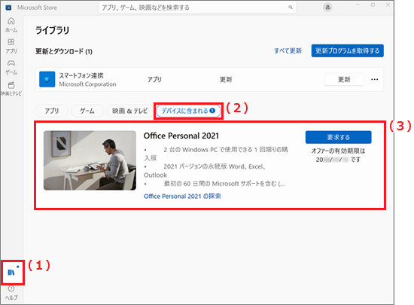This screenshot has width=414, height=305.
Task: Click the search magnifier icon
Action: (x=291, y=8)
